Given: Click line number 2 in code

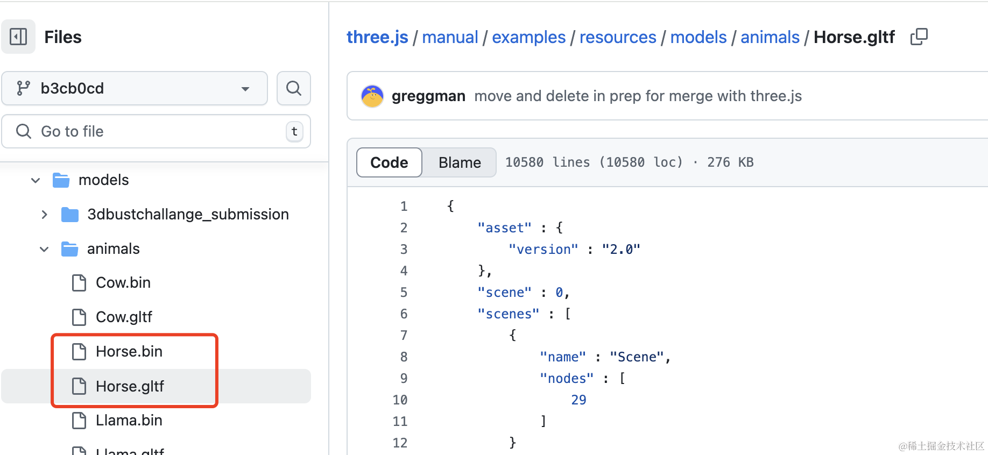Looking at the screenshot, I should 404,228.
